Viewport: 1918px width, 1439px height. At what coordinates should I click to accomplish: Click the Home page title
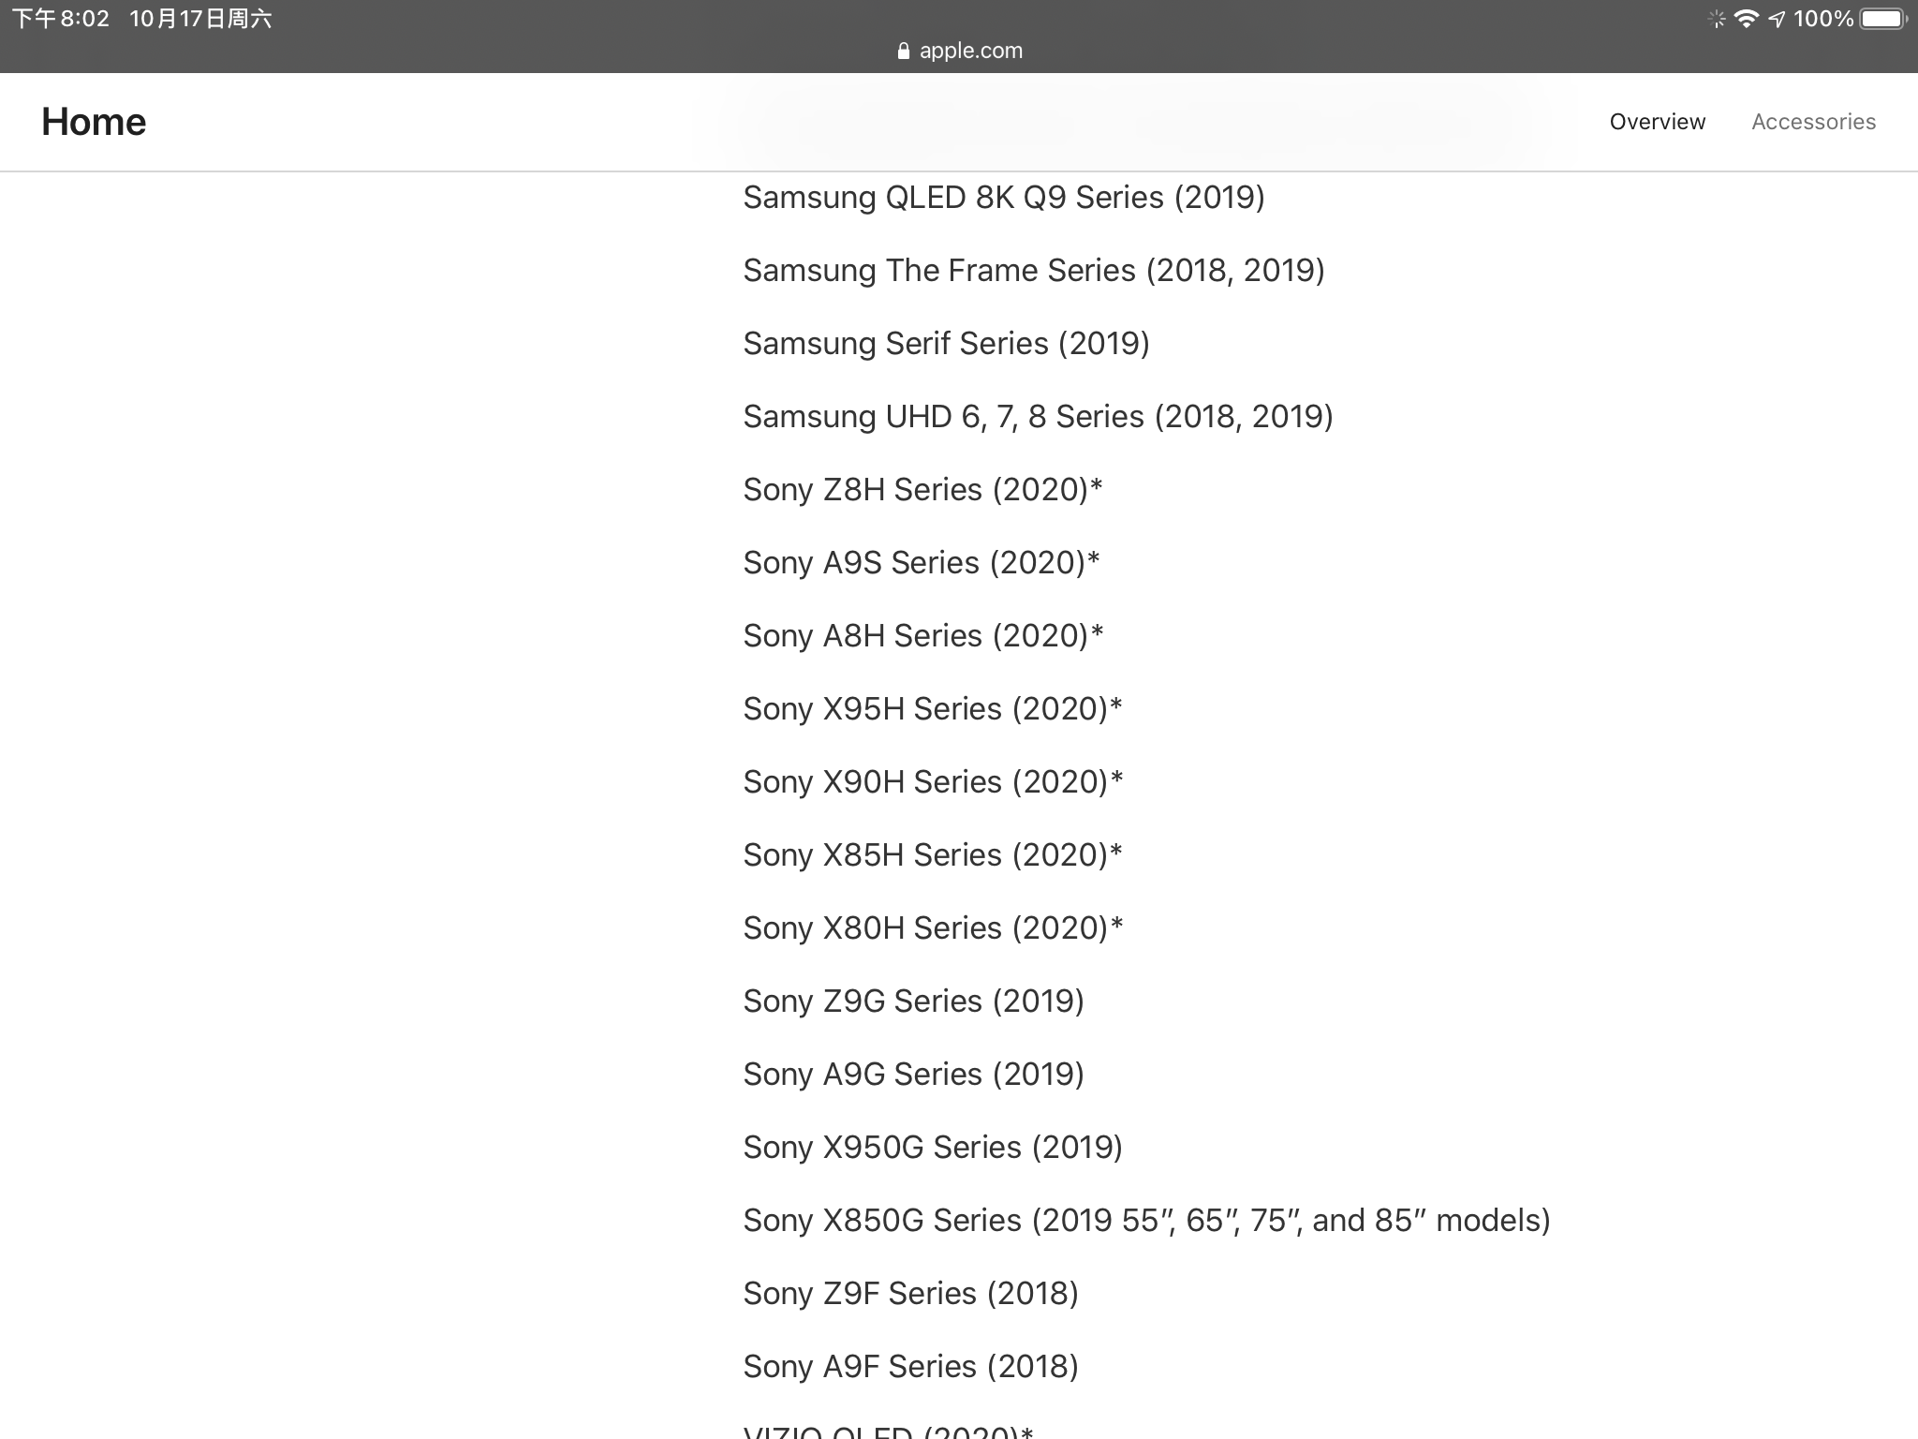(x=94, y=122)
